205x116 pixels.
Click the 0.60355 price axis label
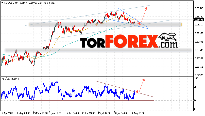tap(199, 58)
